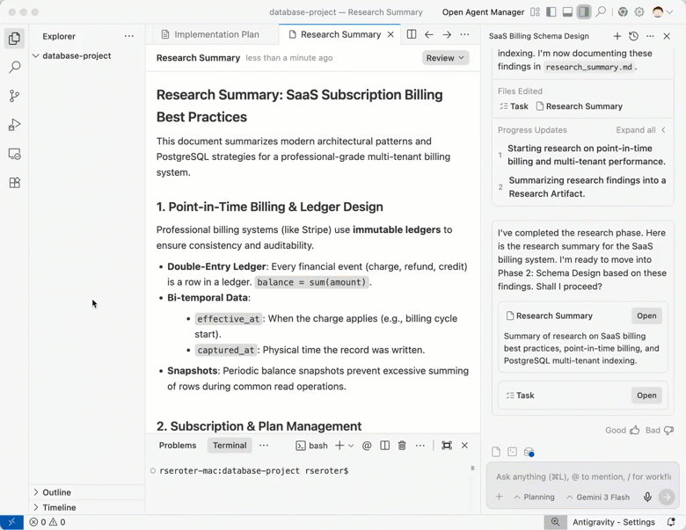Split the editor right
Screen dimensions: 686x530
point(411,34)
